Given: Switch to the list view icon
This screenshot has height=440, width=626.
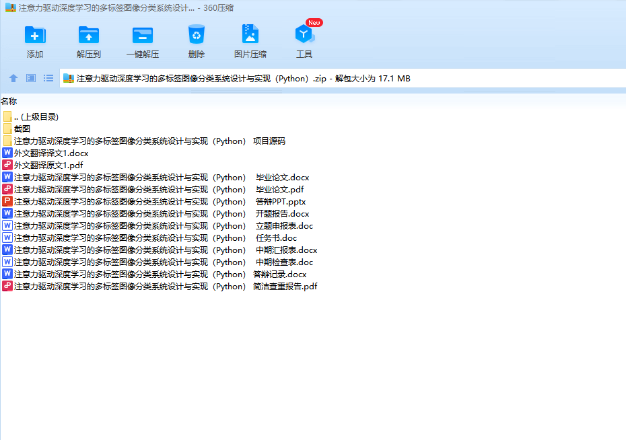Looking at the screenshot, I should [x=48, y=78].
